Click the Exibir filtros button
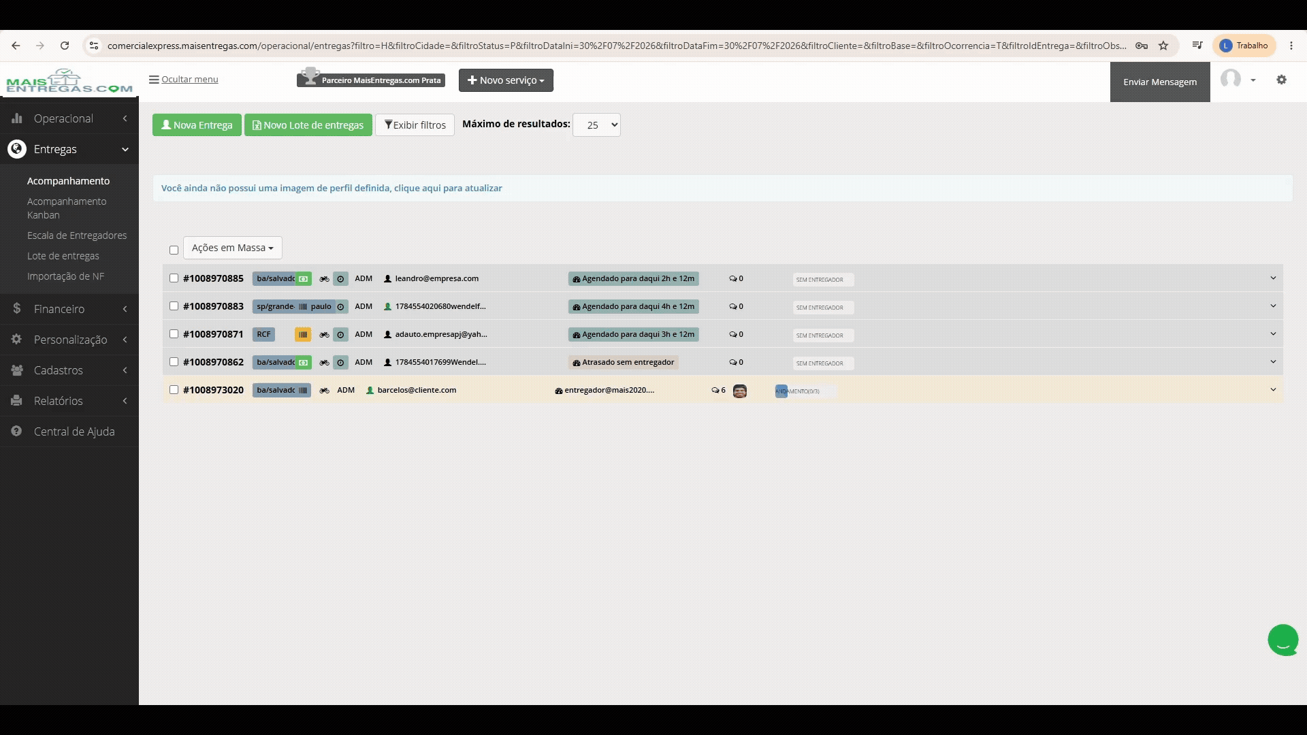1307x735 pixels. 415,125
